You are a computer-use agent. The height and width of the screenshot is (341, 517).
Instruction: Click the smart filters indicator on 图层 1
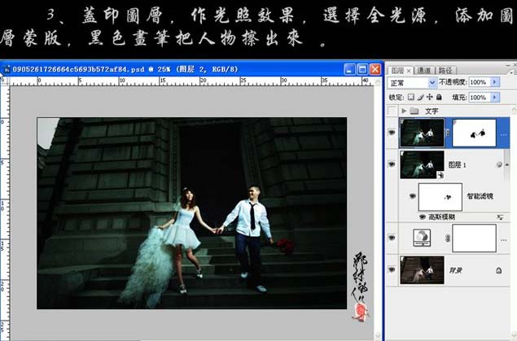499,164
